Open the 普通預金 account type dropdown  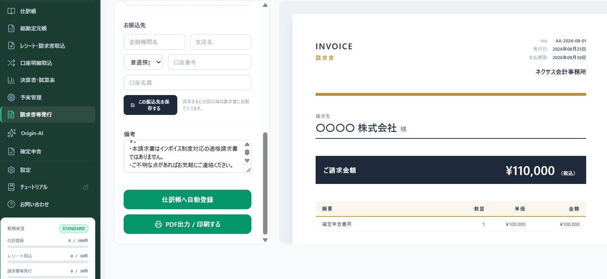point(143,62)
